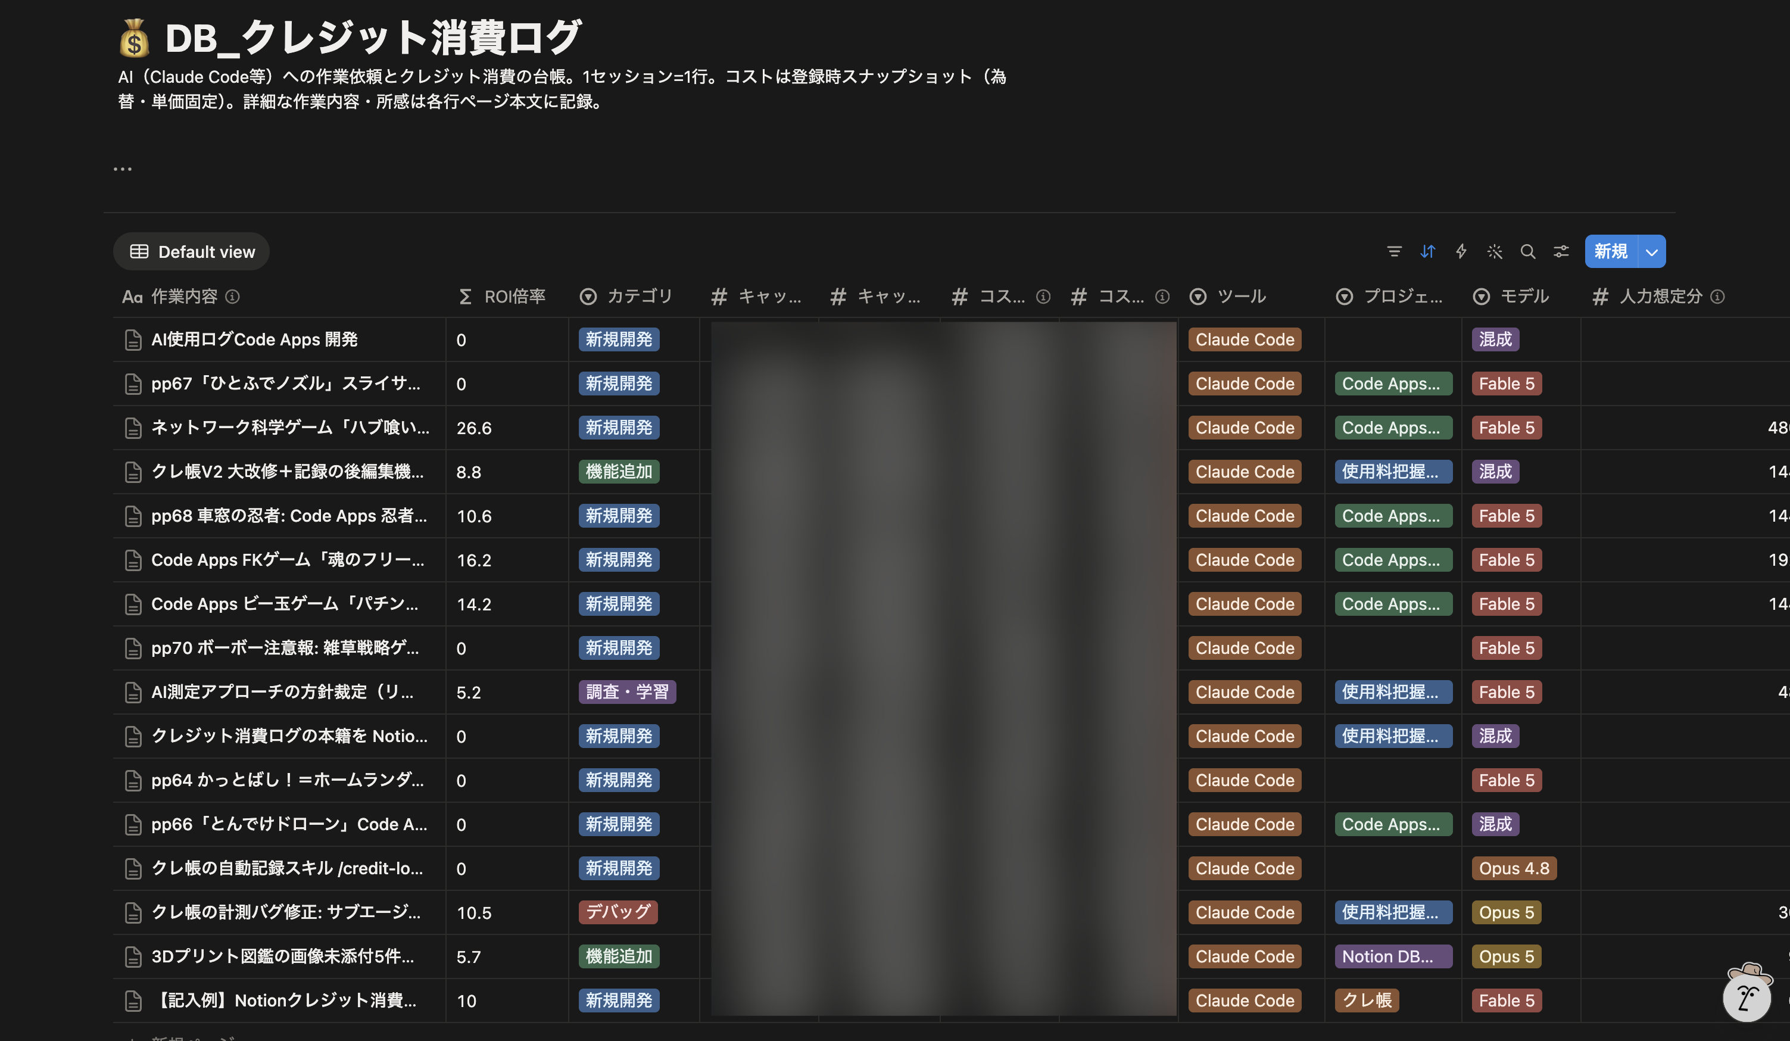
Task: Open the pp70 ボーボー注意報 row page
Action: 285,648
